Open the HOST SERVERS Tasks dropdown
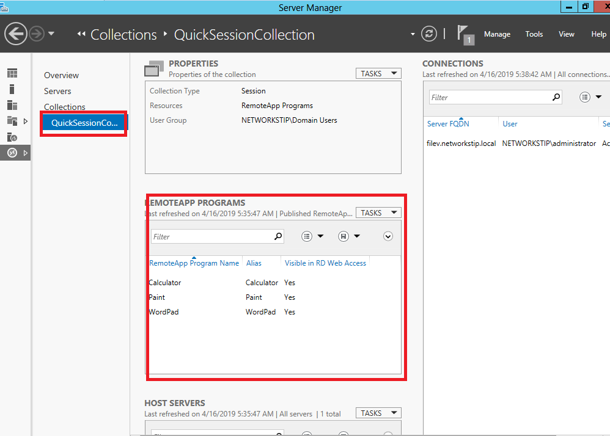The width and height of the screenshot is (610, 436). [378, 412]
